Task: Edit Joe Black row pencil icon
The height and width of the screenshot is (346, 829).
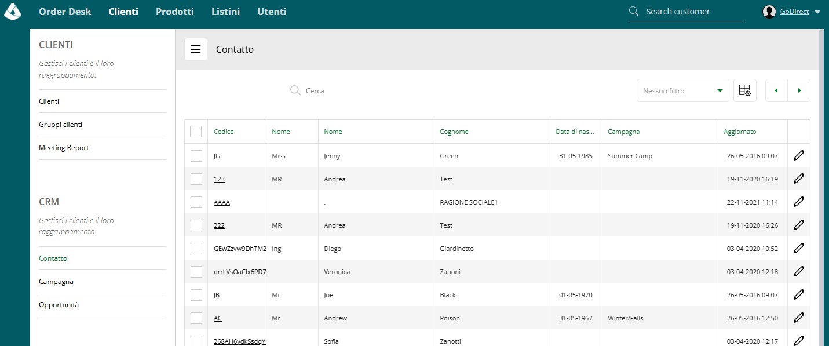Action: (x=799, y=294)
